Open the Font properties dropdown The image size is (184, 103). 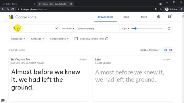[x=60, y=39]
